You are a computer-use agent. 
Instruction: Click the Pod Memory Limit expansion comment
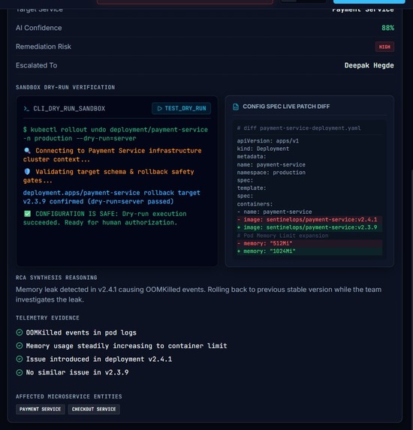(x=282, y=236)
